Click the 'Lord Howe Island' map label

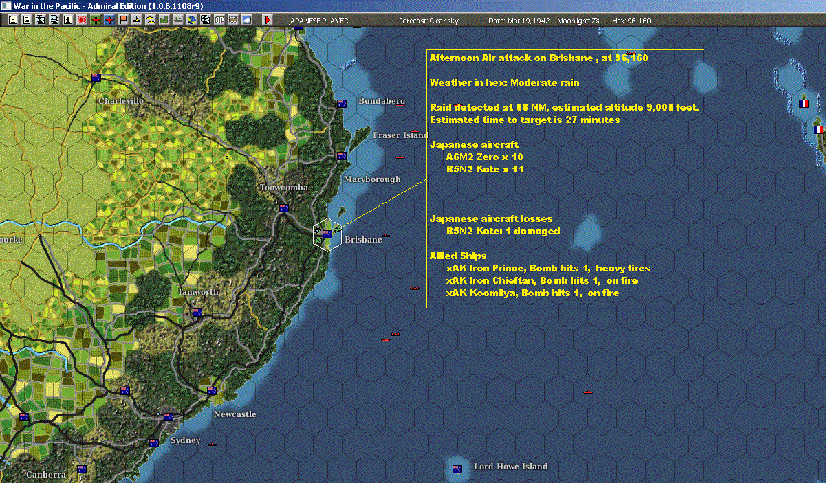(x=510, y=467)
